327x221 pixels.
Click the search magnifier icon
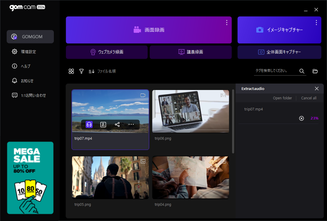click(302, 71)
